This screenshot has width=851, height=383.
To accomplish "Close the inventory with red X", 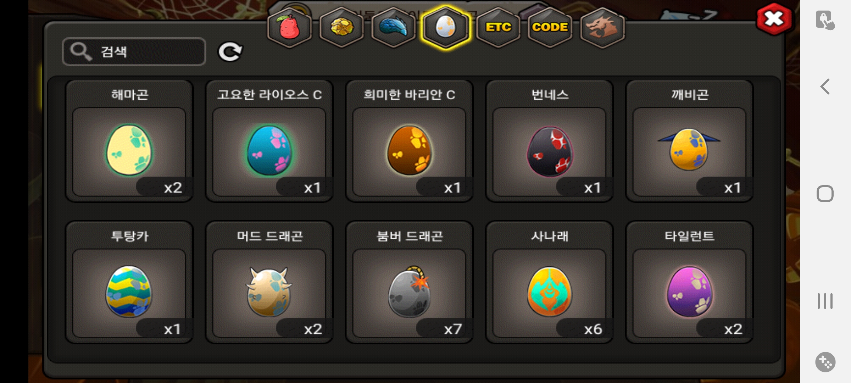I will 774,19.
